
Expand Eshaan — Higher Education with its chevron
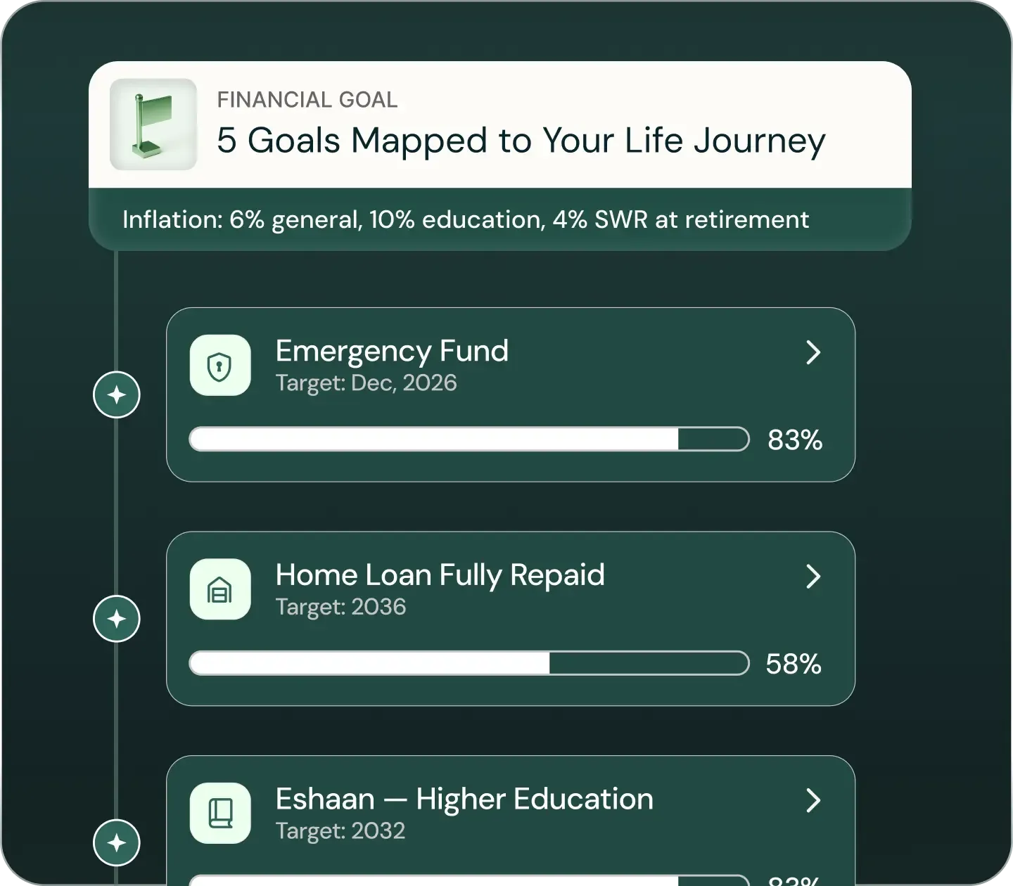tap(813, 800)
